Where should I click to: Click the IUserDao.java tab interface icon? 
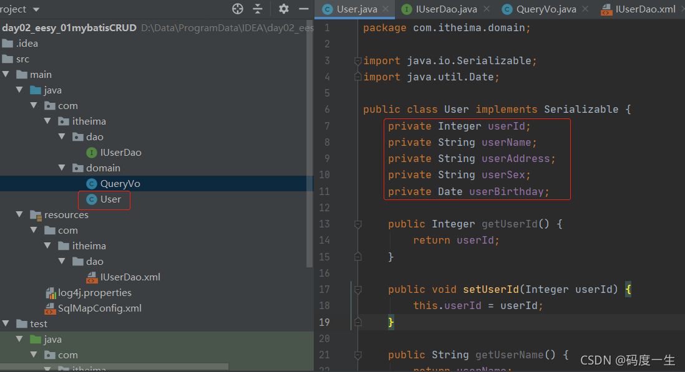pos(407,9)
